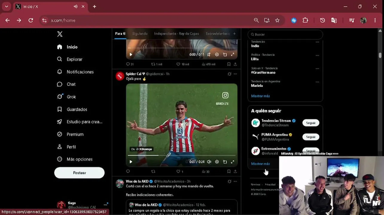Viewport: 384px width, 215px height.
Task: Switch to the Siguiendo tab
Action: [x=140, y=34]
